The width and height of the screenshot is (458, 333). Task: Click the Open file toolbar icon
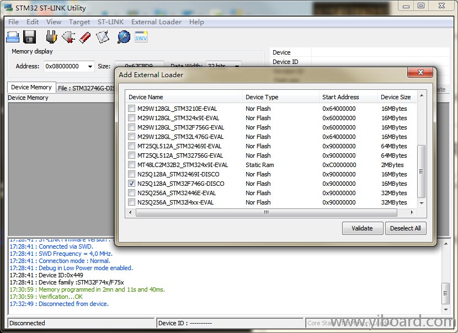(13, 37)
